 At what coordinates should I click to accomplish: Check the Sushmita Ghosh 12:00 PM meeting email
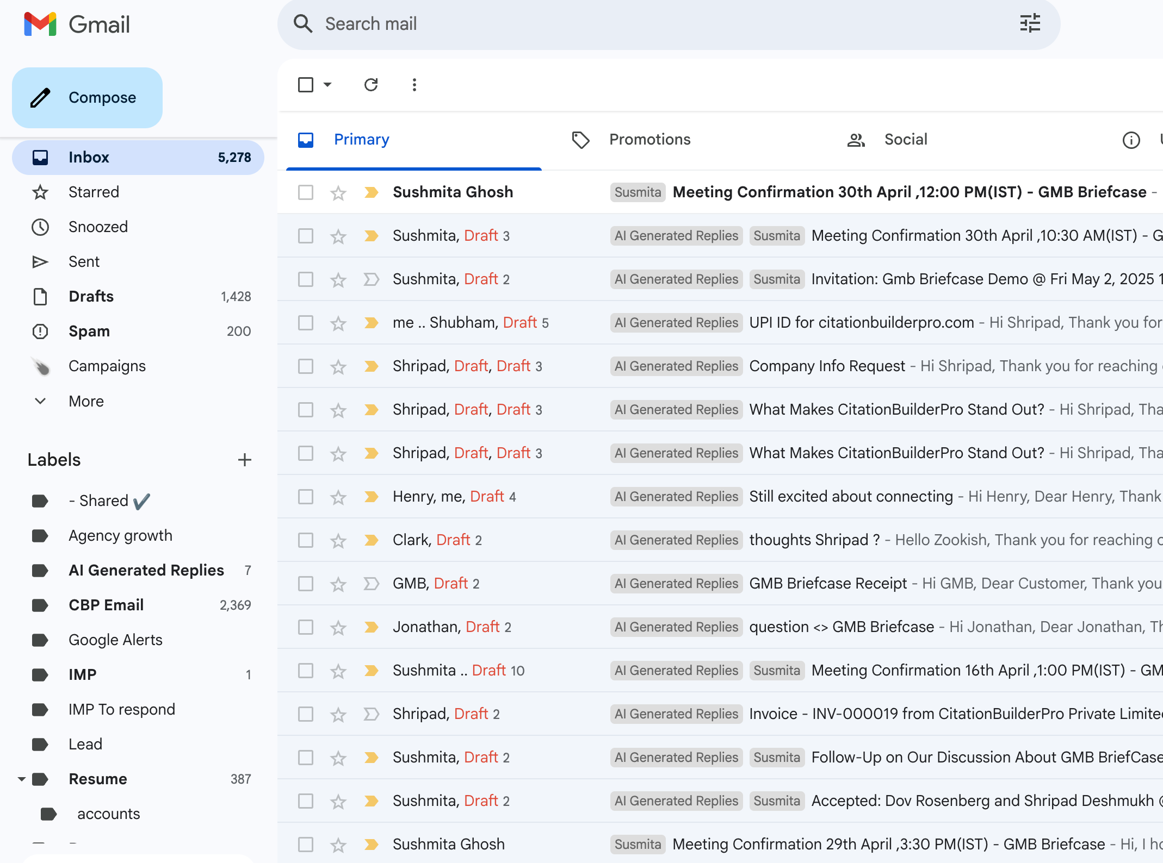[306, 192]
